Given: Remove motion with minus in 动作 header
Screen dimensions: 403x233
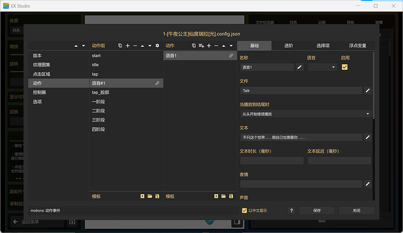Looking at the screenshot, I should pos(216,46).
